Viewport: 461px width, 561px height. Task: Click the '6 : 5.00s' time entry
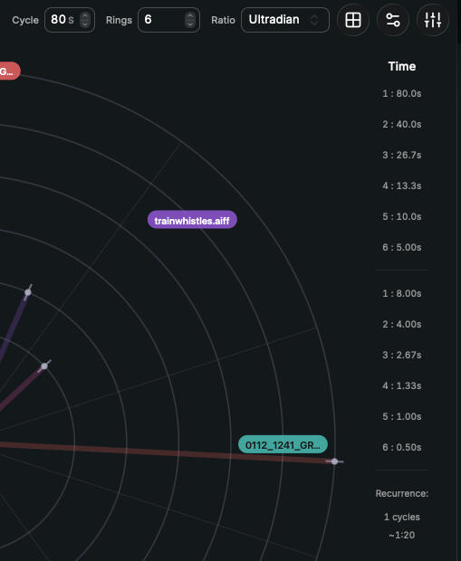(x=402, y=247)
